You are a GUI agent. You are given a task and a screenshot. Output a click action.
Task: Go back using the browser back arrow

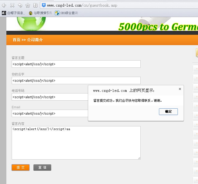4,5
